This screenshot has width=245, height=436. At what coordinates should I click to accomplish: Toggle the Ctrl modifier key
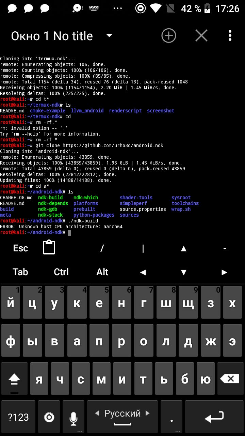pos(61,272)
